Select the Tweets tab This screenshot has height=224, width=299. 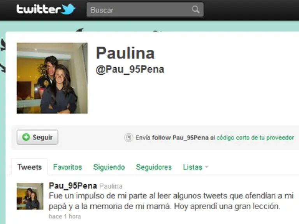pyautogui.click(x=30, y=167)
